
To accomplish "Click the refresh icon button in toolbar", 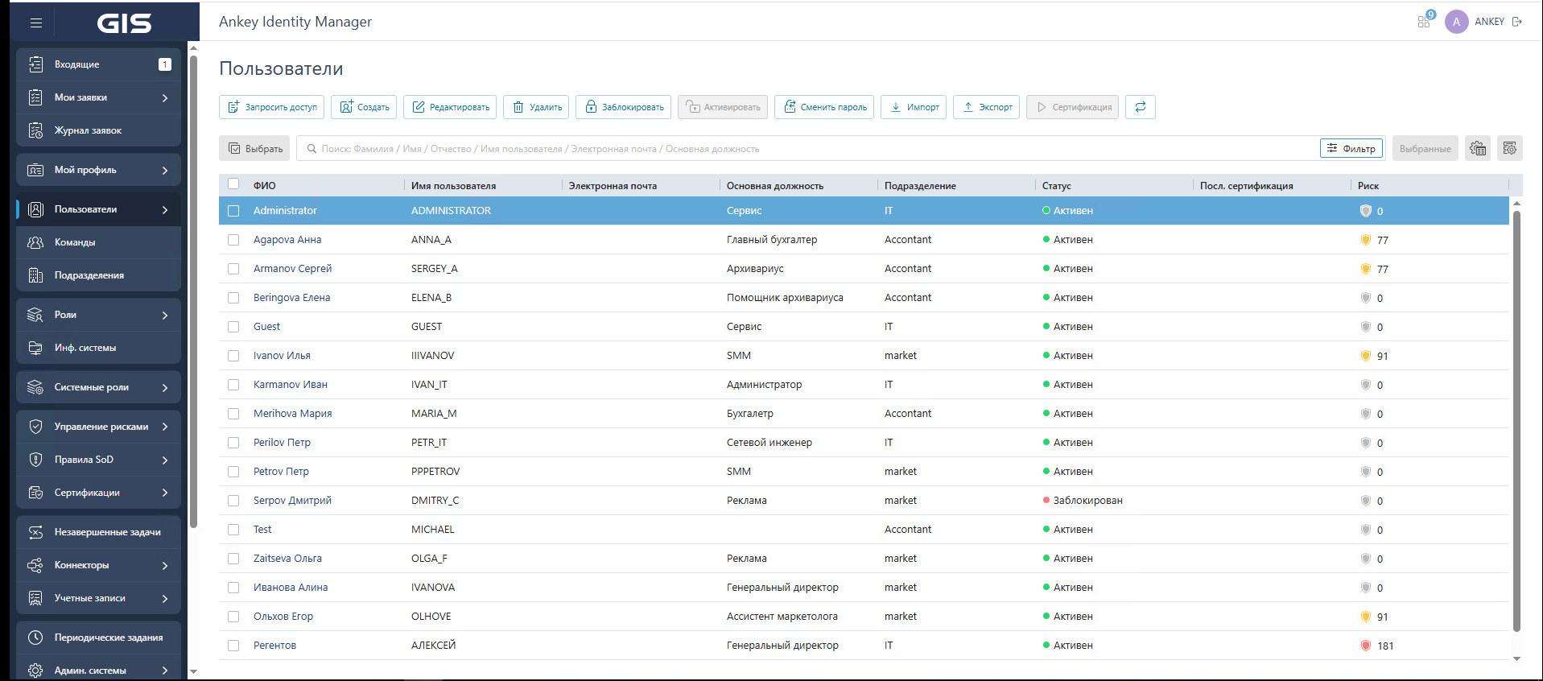I will [1141, 107].
